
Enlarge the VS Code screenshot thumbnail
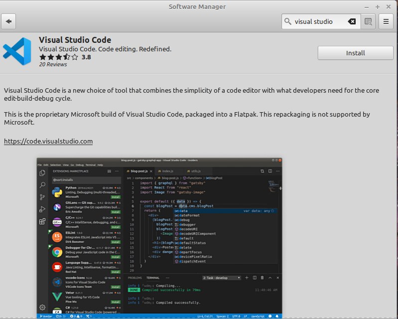tap(159, 238)
